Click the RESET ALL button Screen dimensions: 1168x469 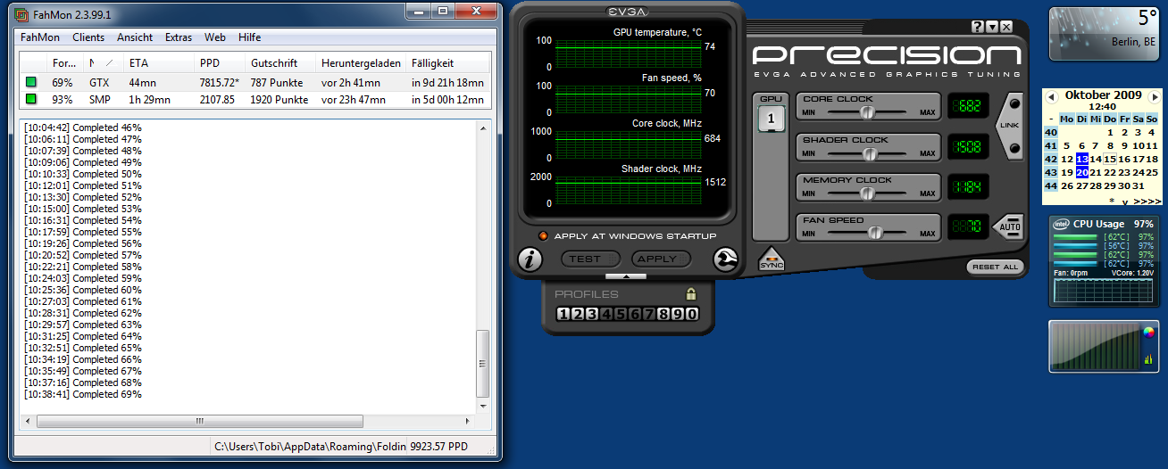(995, 267)
